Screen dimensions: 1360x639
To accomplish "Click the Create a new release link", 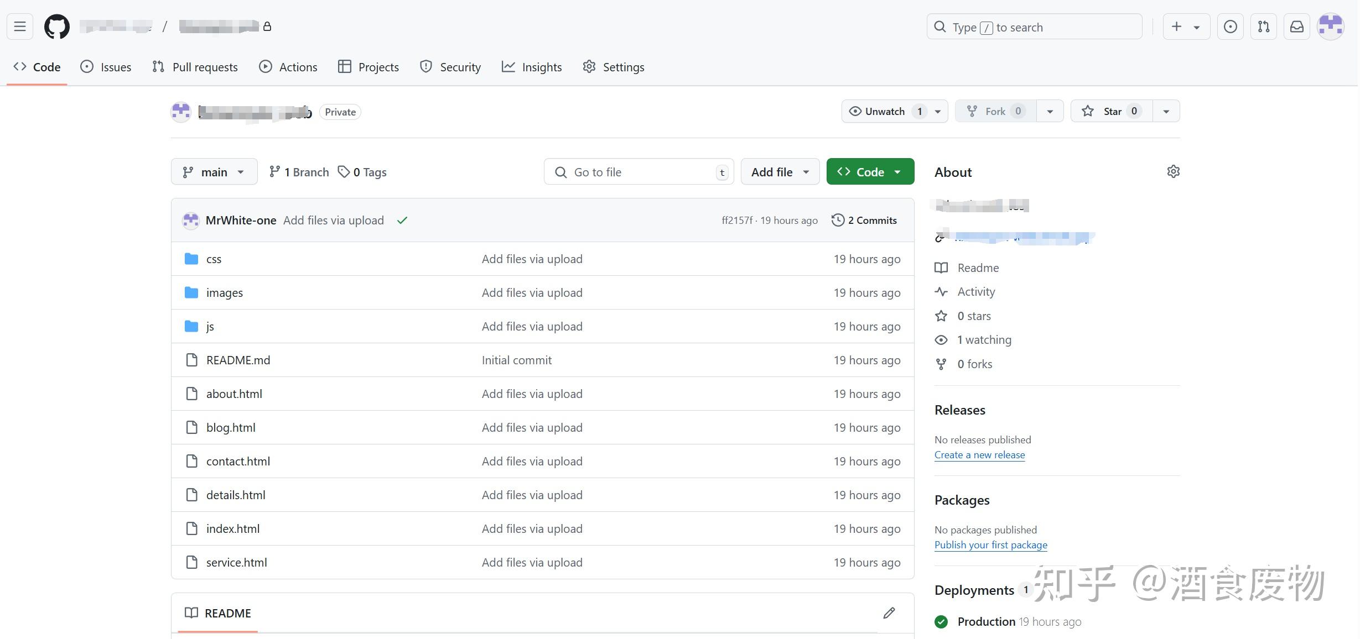I will click(x=979, y=454).
